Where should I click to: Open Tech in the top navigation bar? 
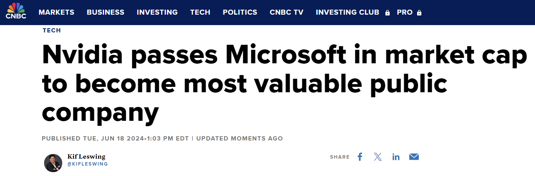coord(200,12)
